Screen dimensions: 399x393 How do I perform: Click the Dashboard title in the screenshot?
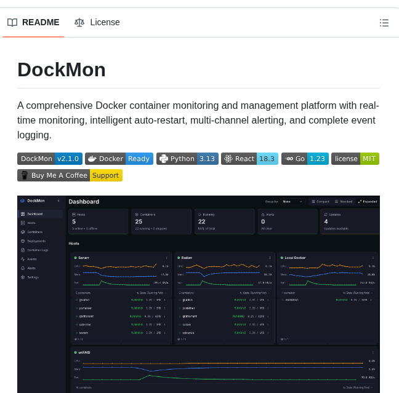[x=84, y=202]
